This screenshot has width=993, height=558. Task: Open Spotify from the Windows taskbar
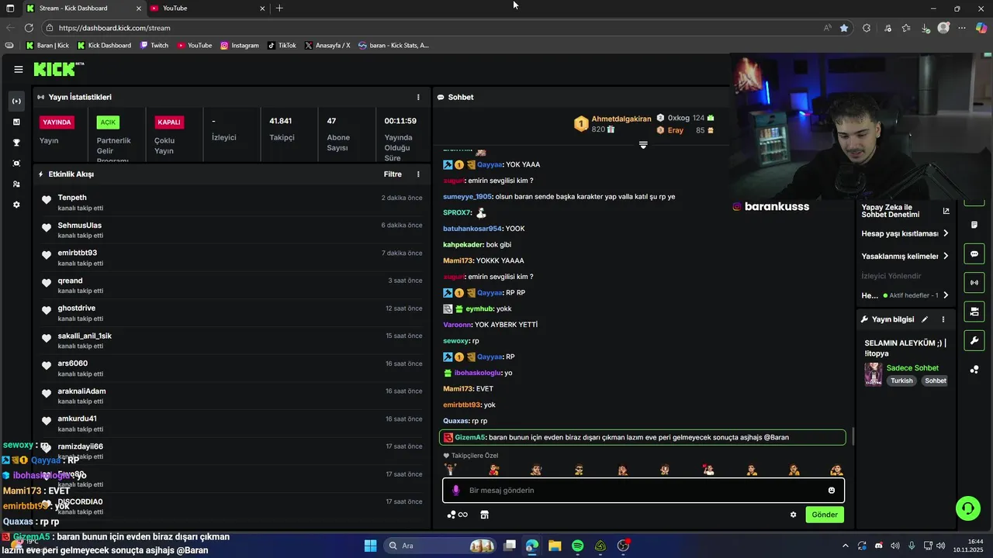coord(577,546)
